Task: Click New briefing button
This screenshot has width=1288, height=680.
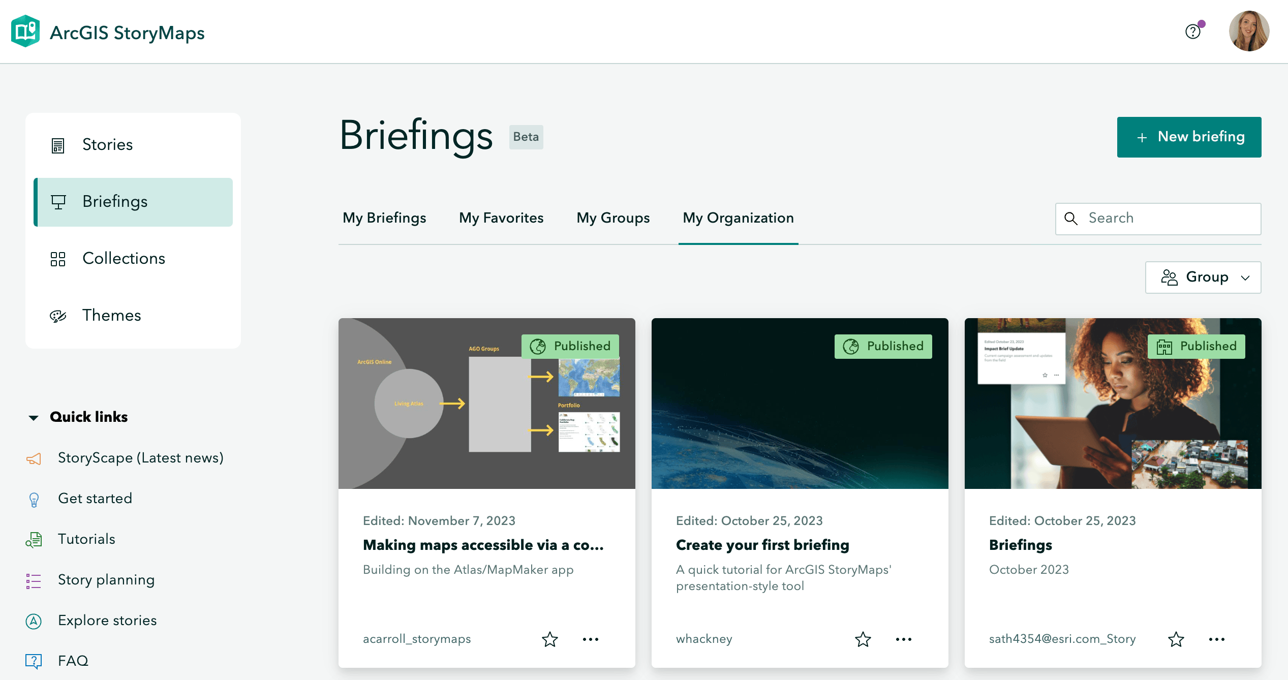Action: [x=1188, y=137]
